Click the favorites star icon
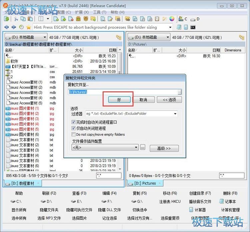 (29, 27)
